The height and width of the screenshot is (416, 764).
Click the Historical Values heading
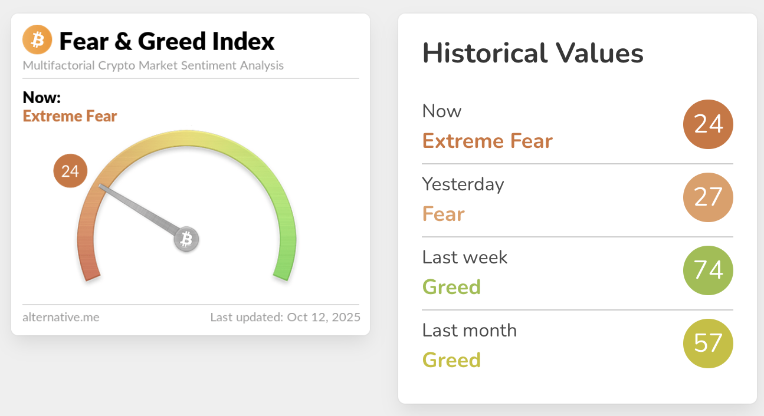[x=533, y=54]
